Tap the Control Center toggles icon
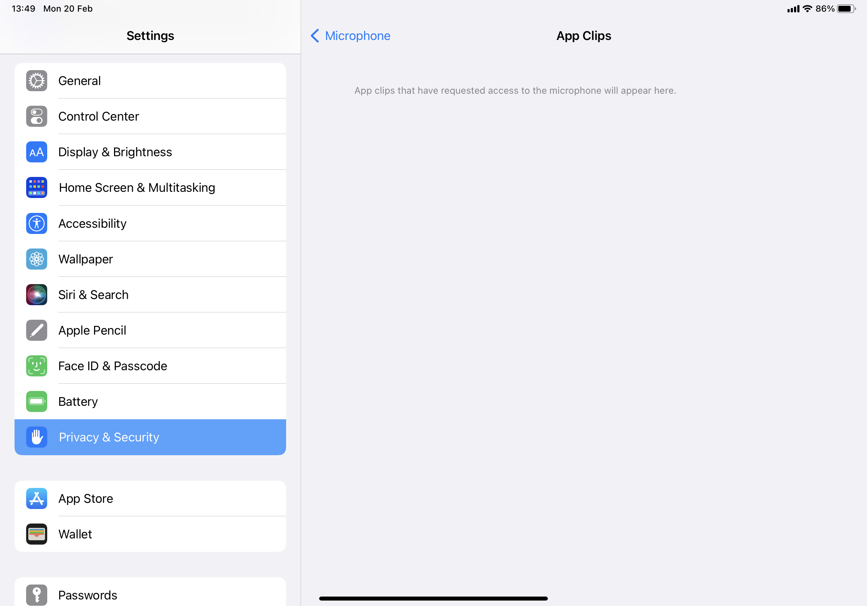This screenshot has height=606, width=867. (x=37, y=116)
